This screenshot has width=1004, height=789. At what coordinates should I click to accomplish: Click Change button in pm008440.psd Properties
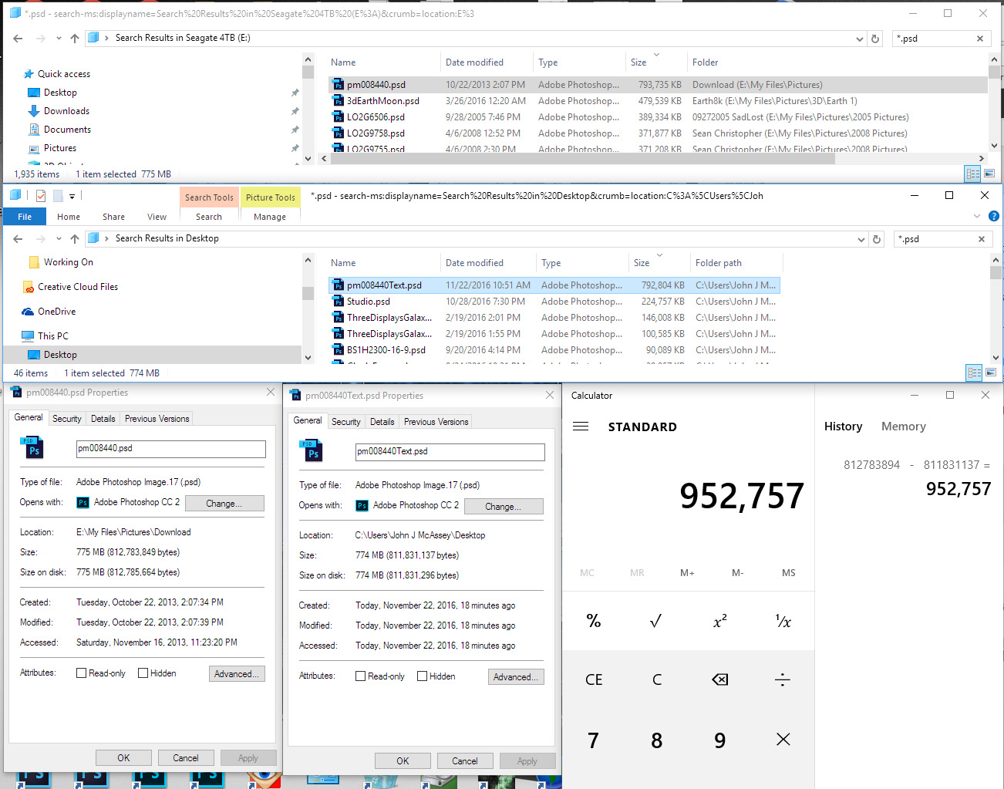tap(224, 504)
